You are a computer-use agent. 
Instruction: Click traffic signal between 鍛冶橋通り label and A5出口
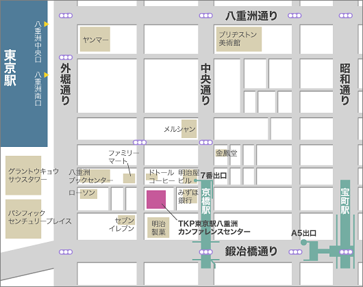coord(295,251)
